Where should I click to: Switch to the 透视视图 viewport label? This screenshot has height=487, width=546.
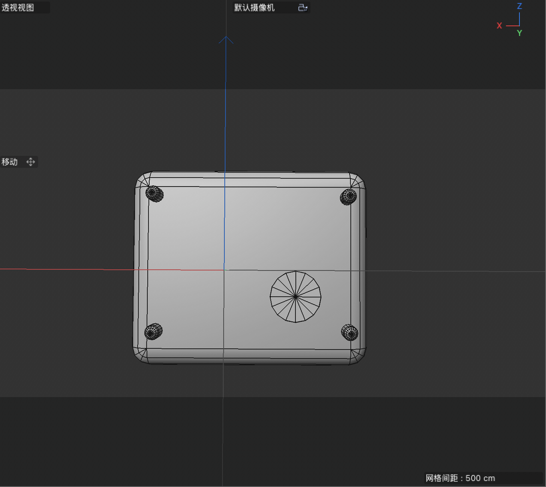(x=17, y=7)
